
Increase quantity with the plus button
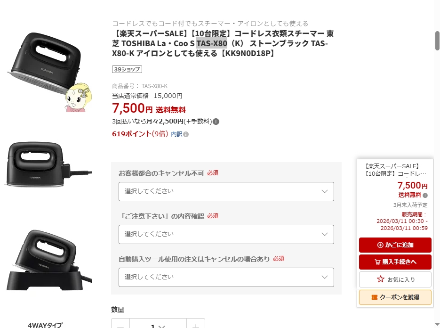(x=196, y=325)
